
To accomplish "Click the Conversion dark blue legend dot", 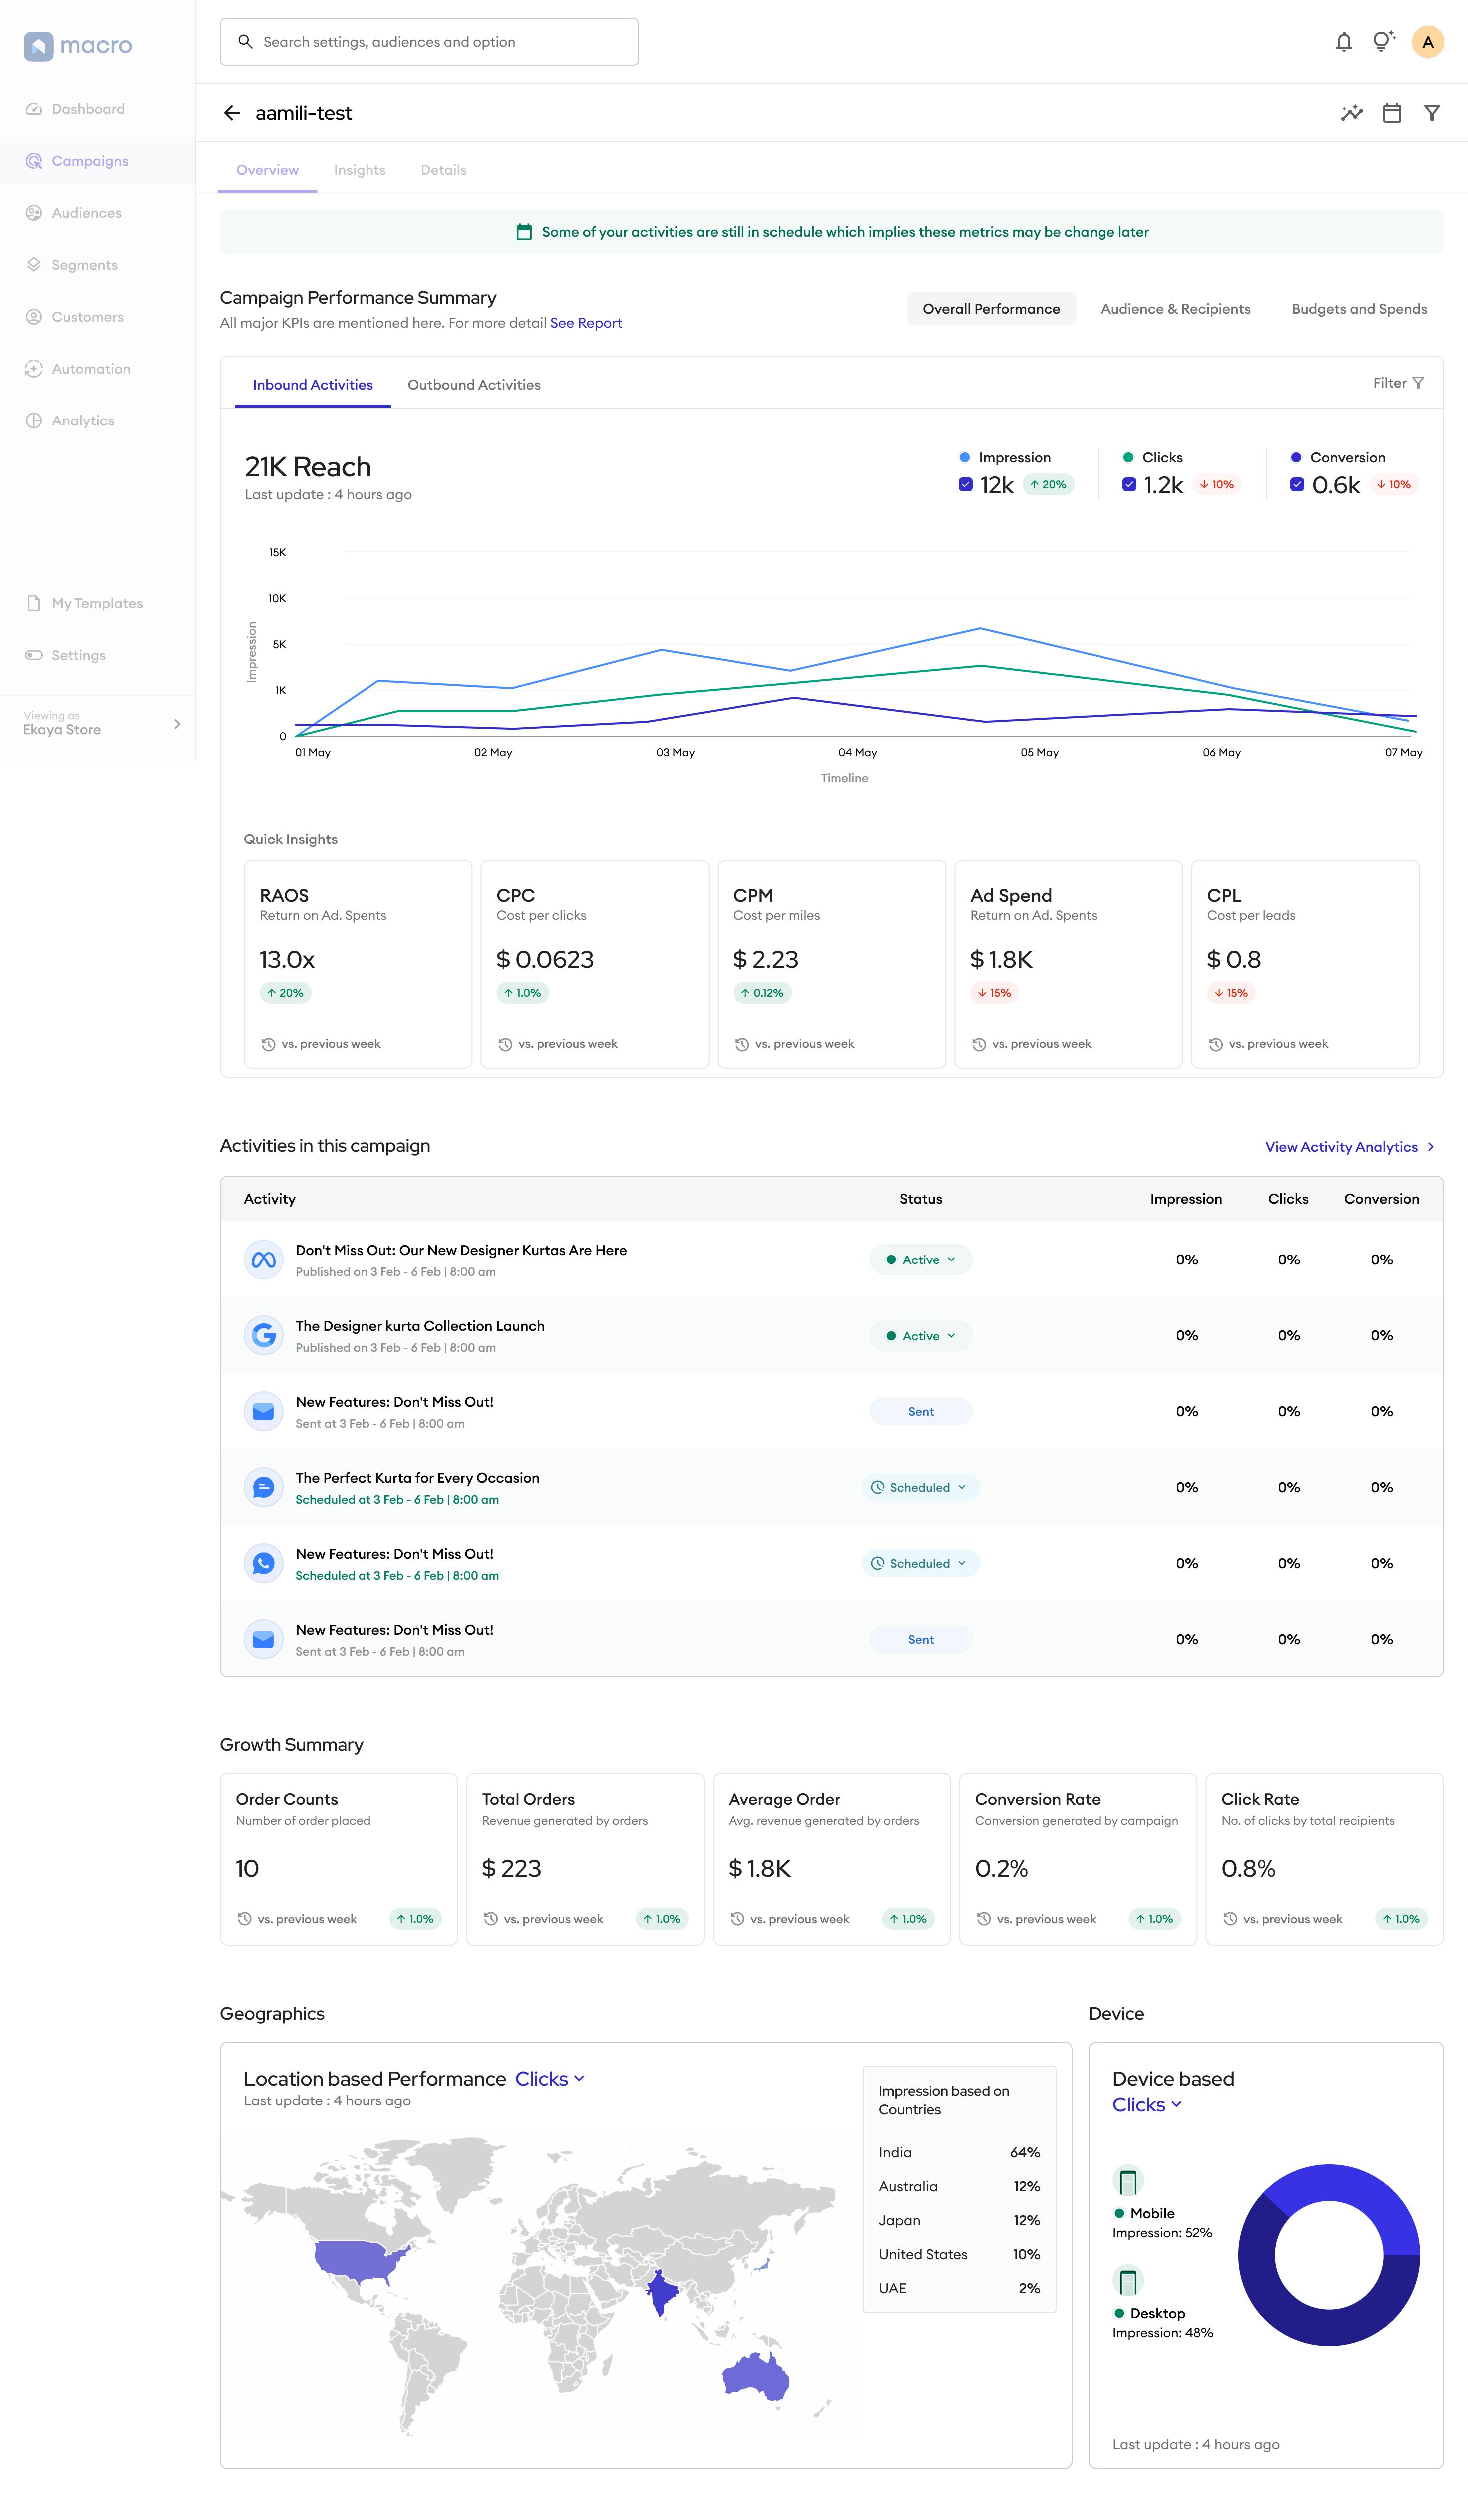I will 1296,458.
